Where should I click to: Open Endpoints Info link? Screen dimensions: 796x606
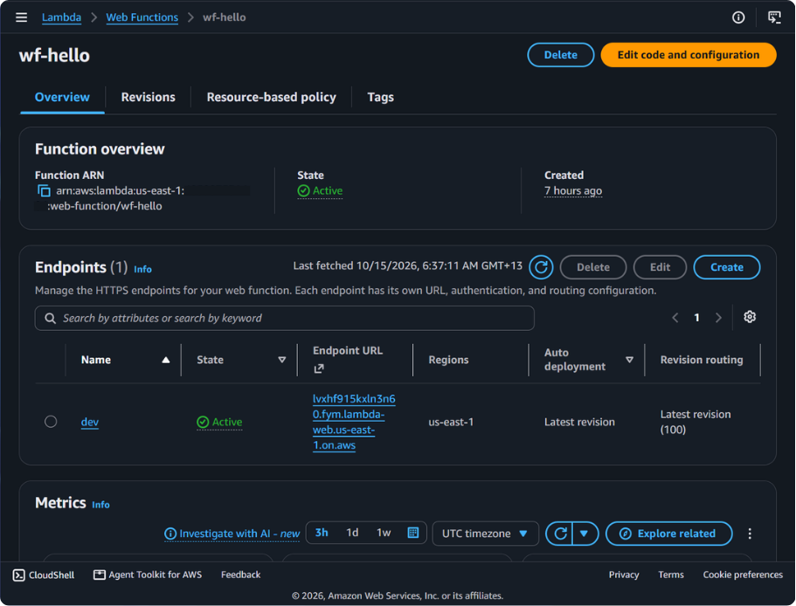pyautogui.click(x=142, y=269)
